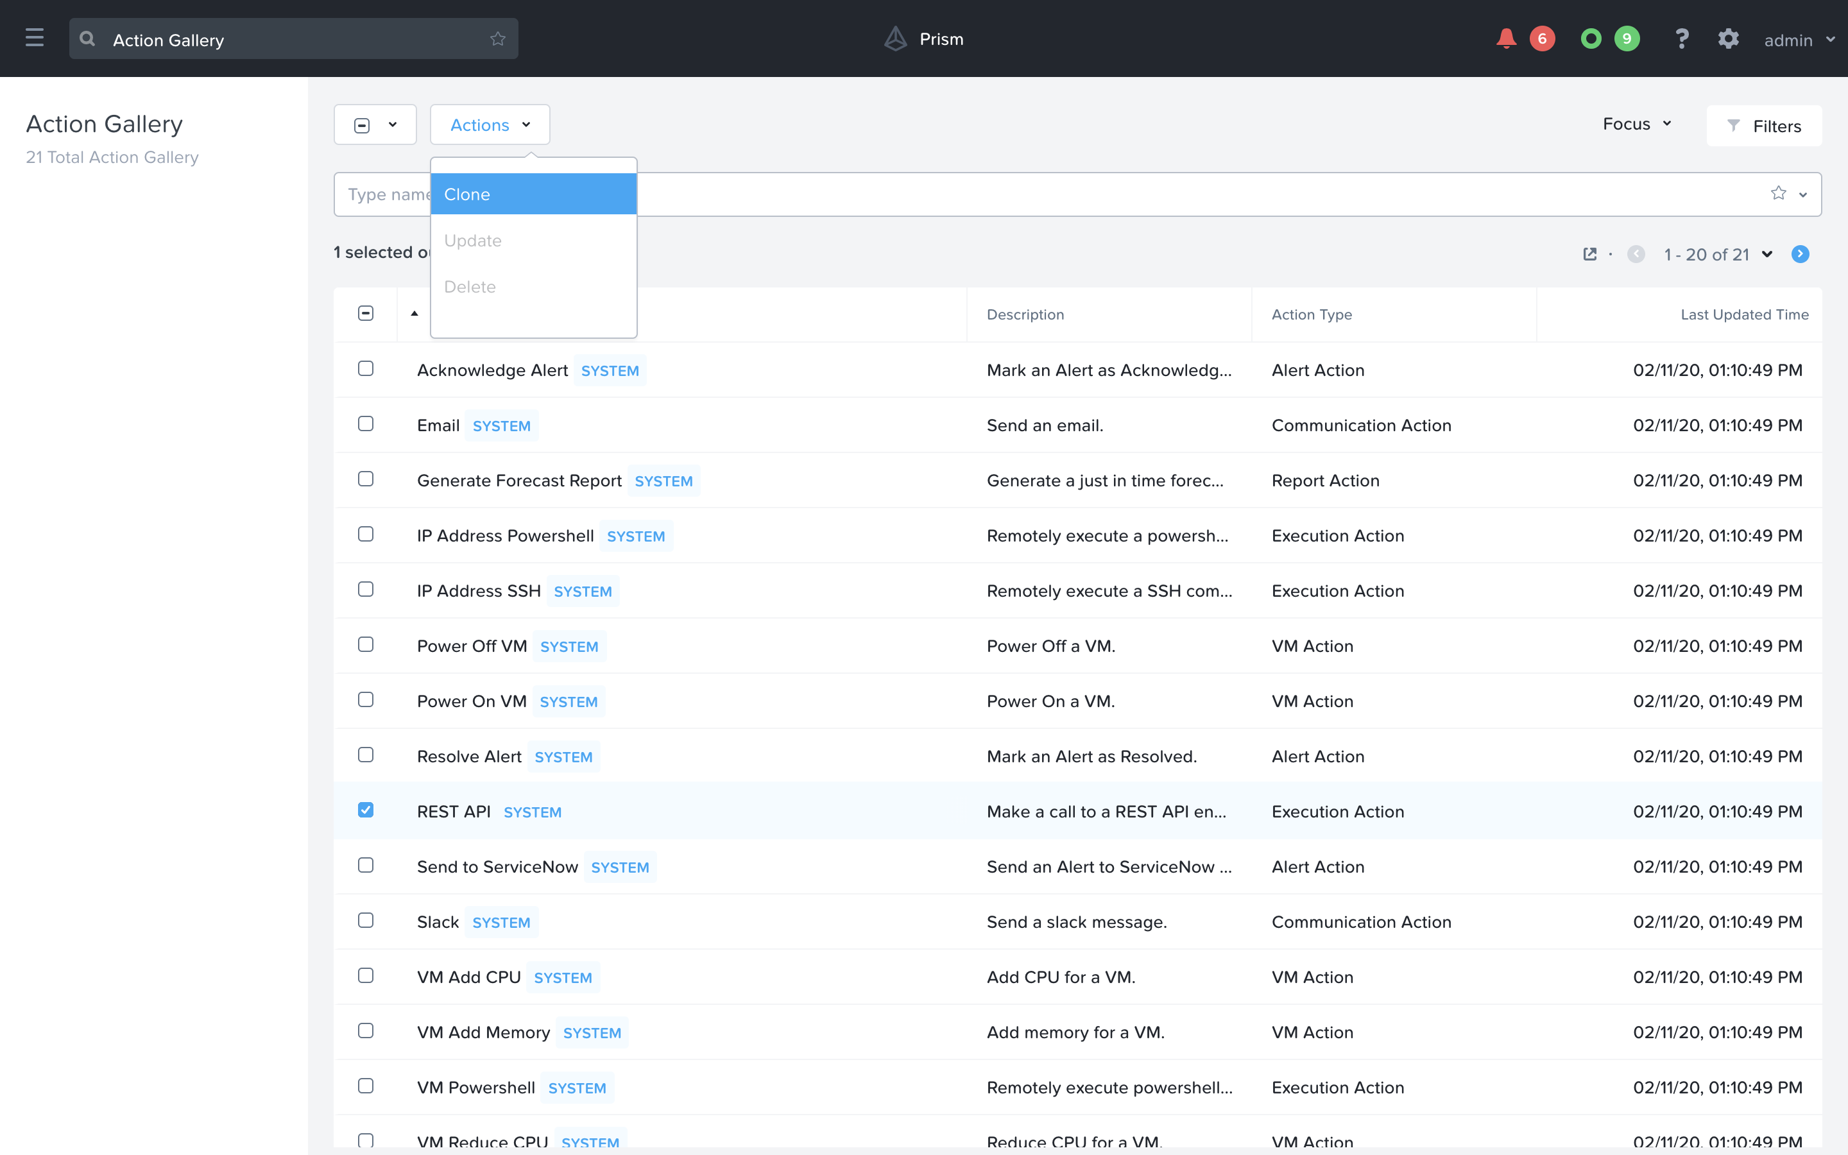Select the Slack row checkbox

point(366,920)
